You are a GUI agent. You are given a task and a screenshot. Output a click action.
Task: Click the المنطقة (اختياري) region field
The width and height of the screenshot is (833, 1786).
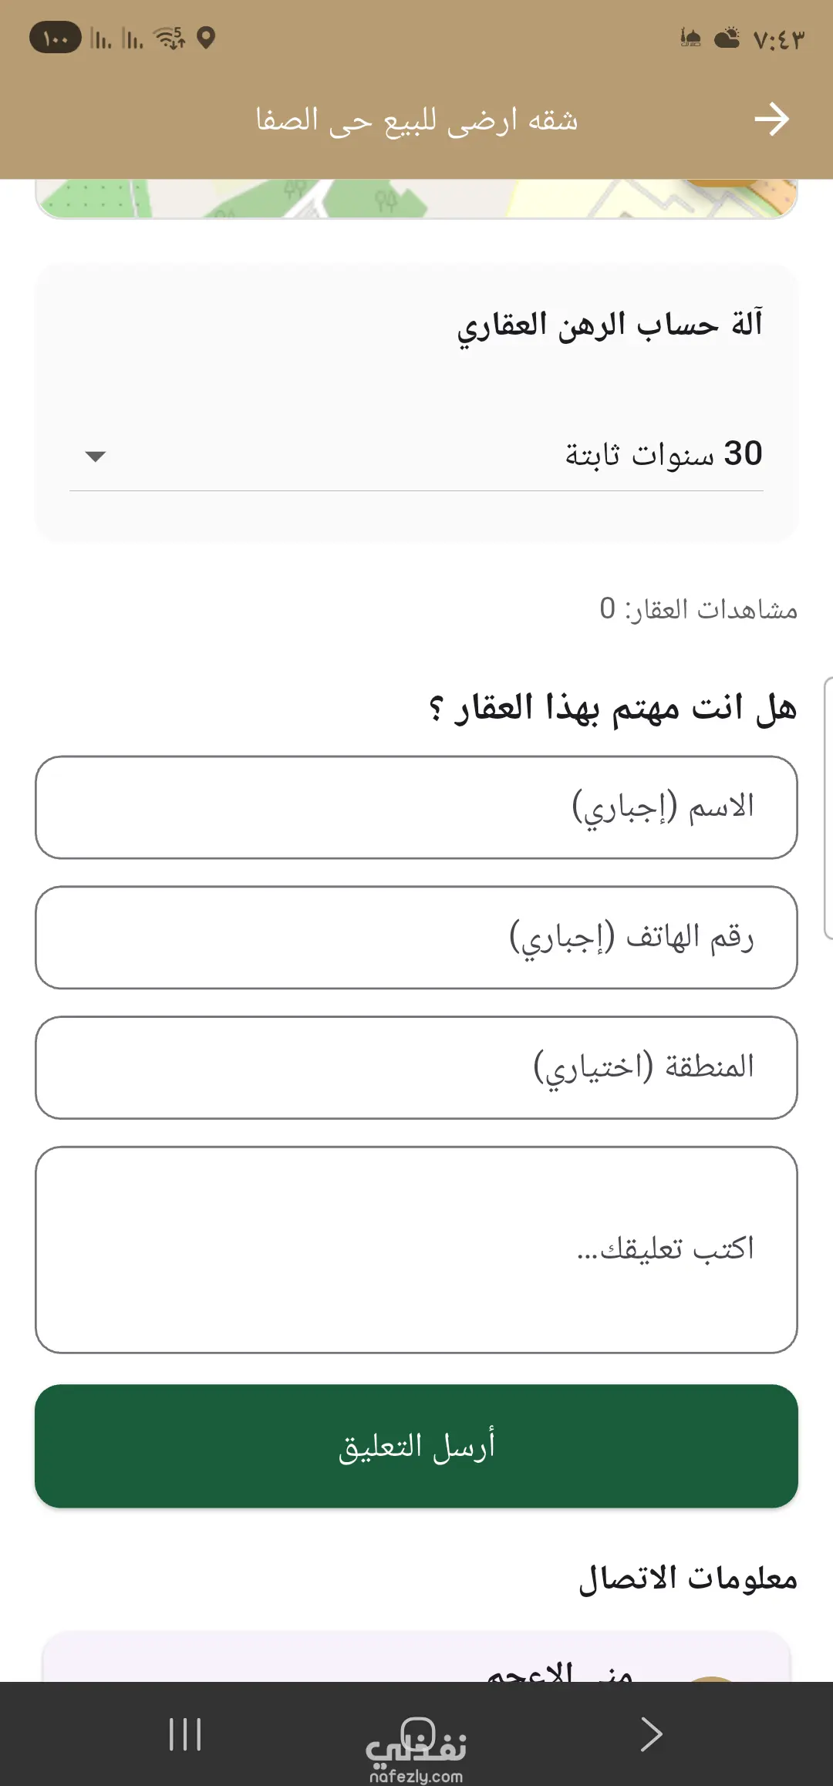coord(416,1068)
